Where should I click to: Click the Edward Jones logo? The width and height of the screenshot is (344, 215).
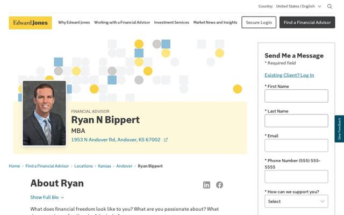[x=30, y=23]
